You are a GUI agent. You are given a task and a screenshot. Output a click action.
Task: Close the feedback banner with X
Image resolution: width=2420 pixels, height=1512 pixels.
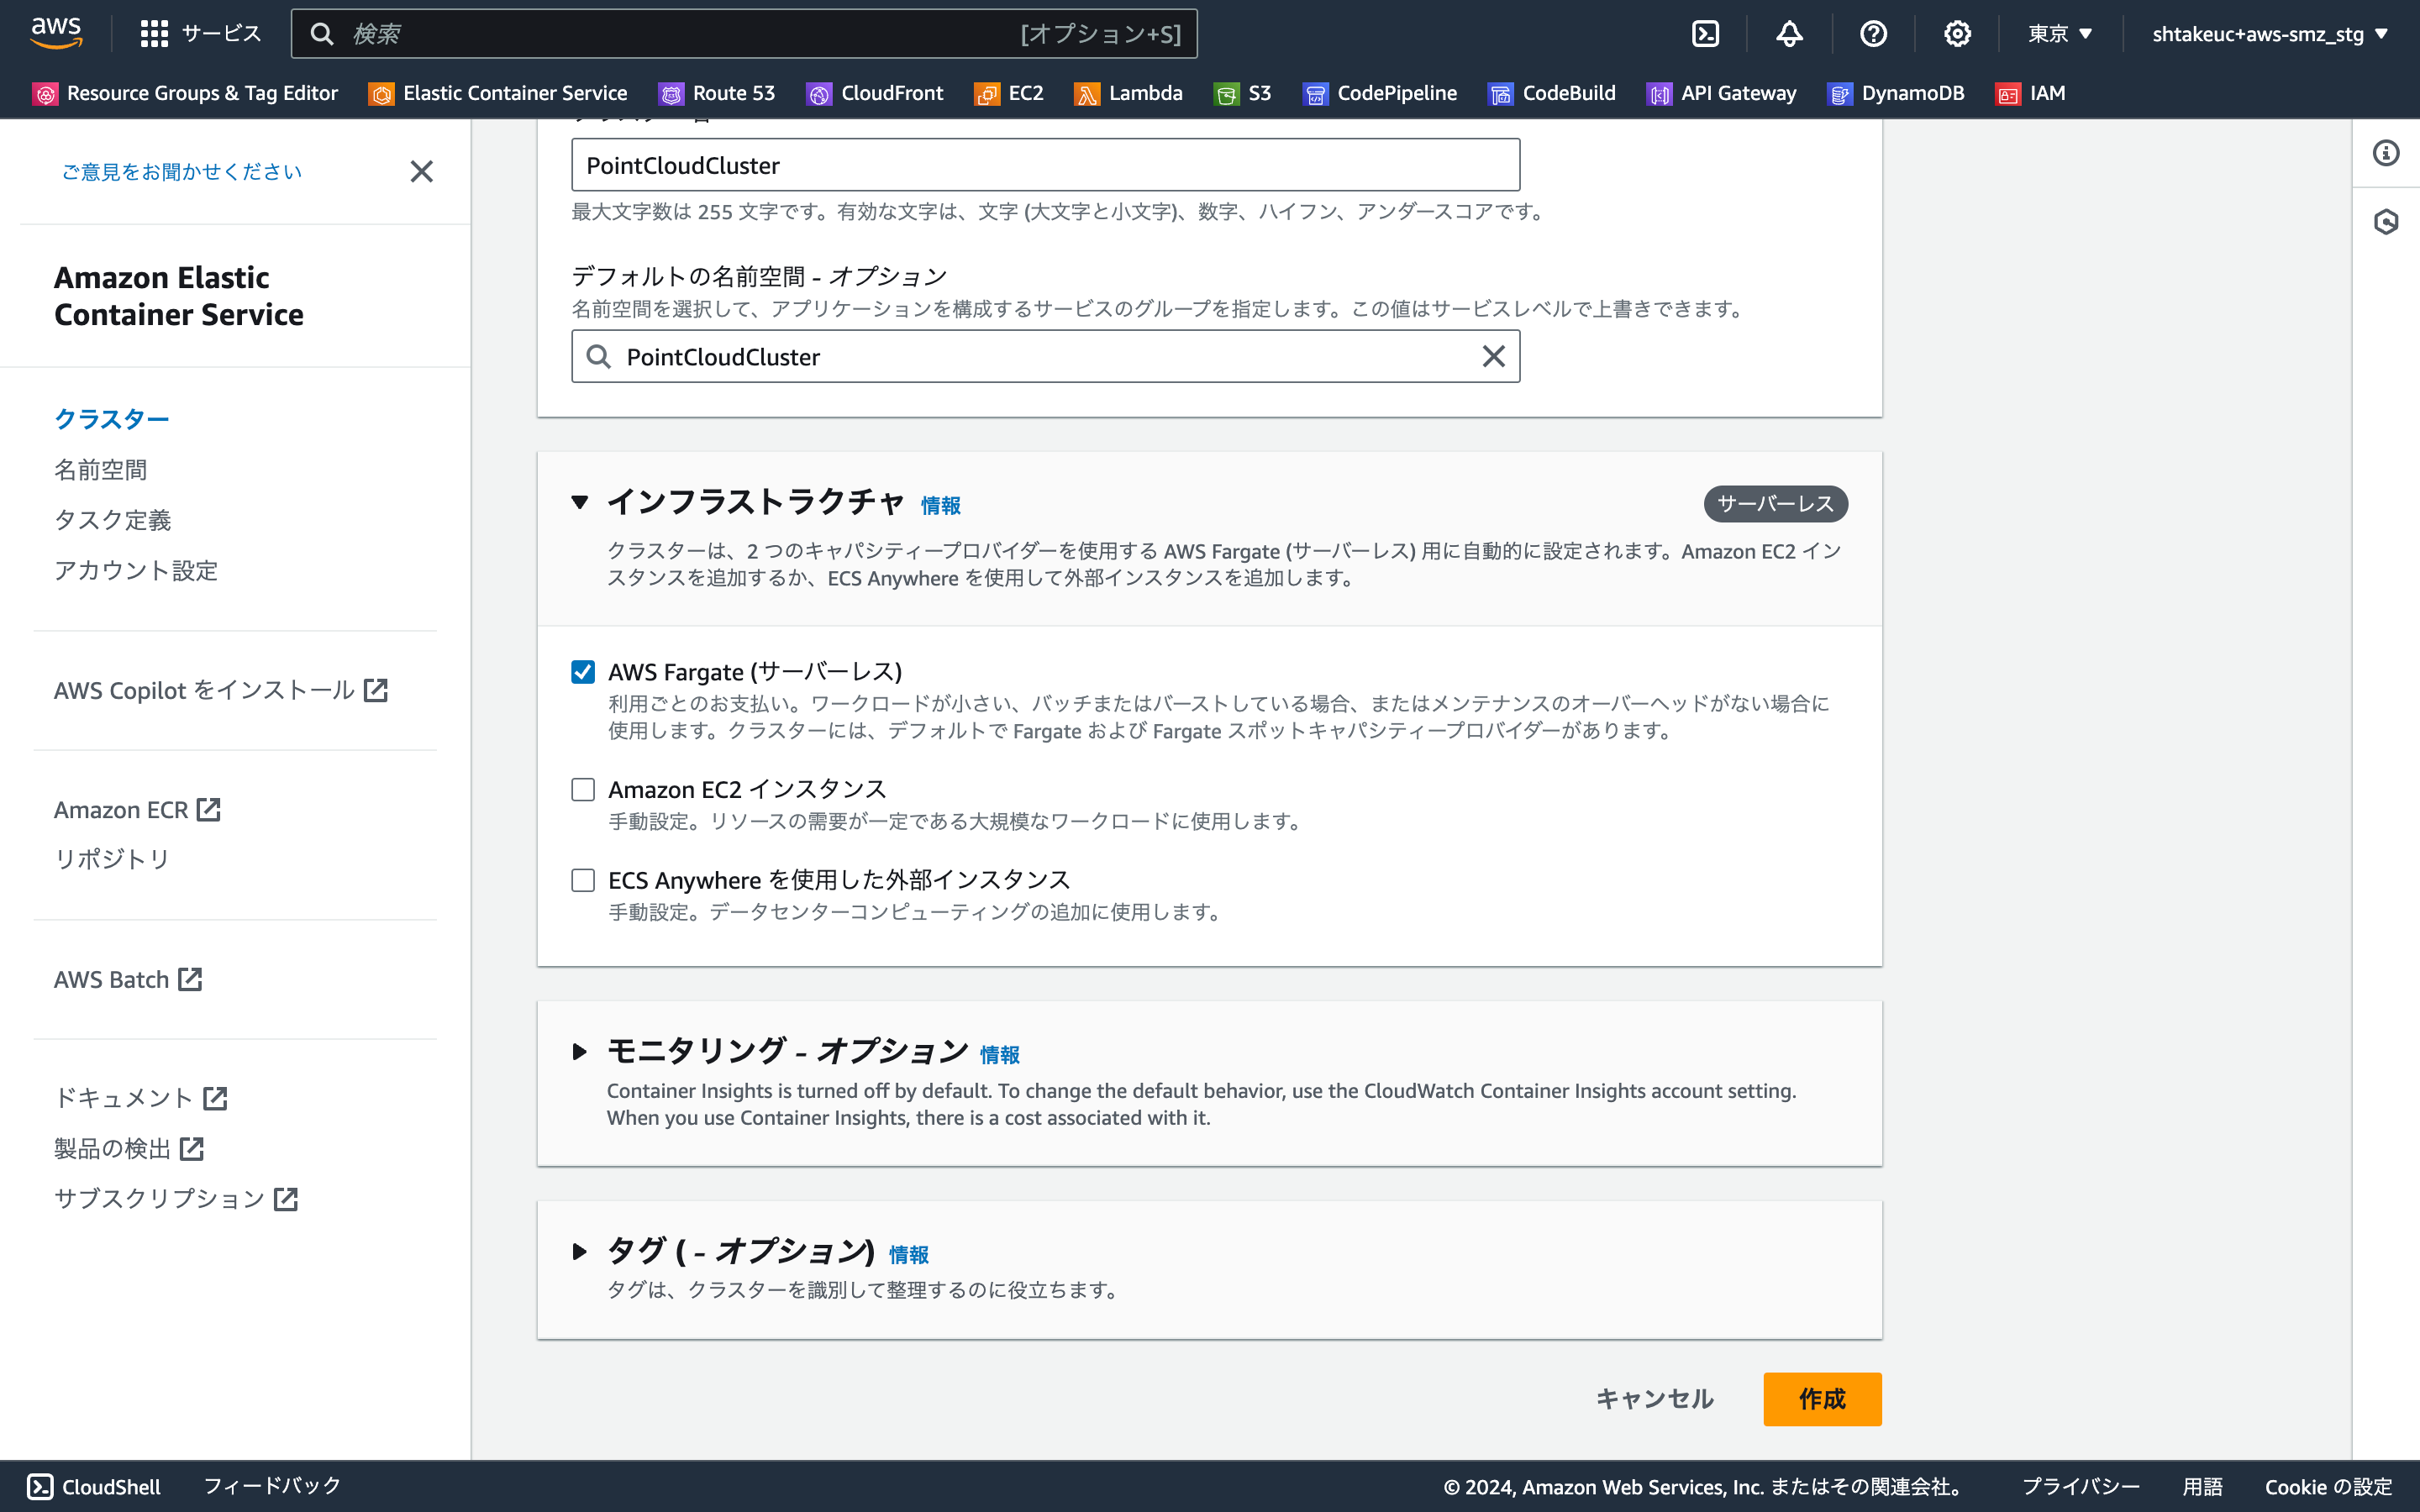[x=422, y=172]
